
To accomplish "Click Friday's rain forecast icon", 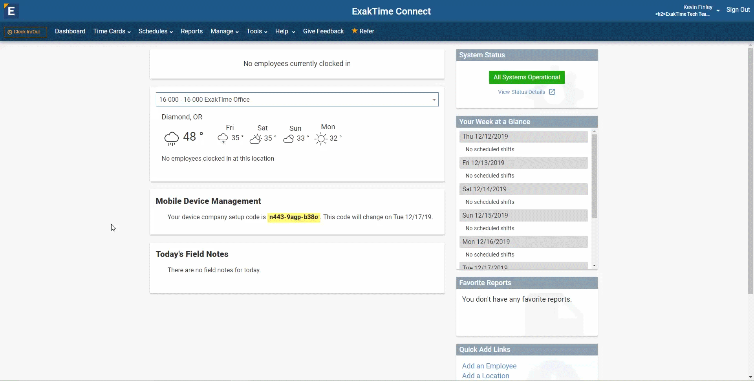I will click(x=223, y=138).
